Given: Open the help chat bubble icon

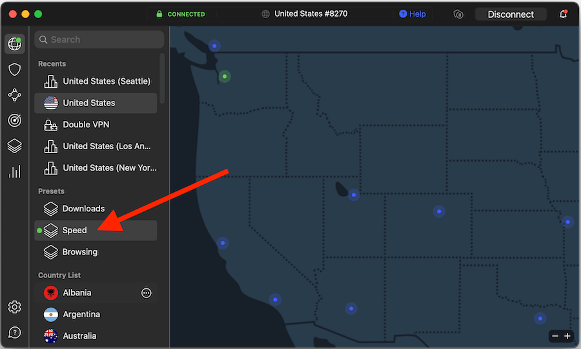Looking at the screenshot, I should tap(14, 332).
